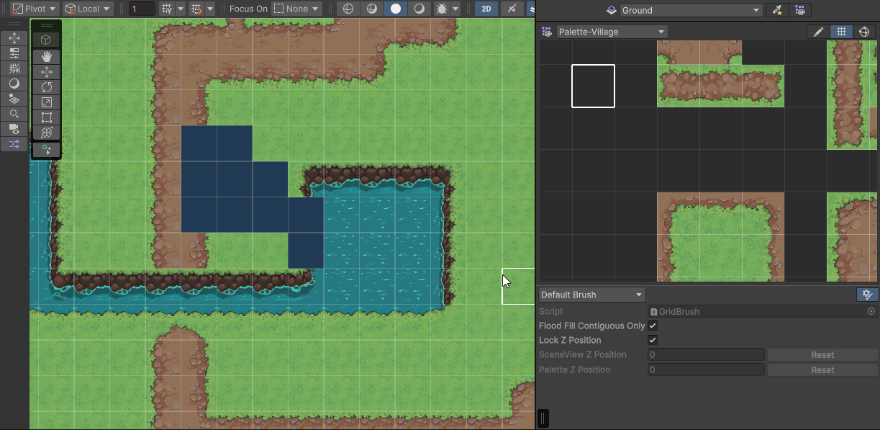
Task: Click the tile picker eyedropper star icon
Action: (776, 10)
